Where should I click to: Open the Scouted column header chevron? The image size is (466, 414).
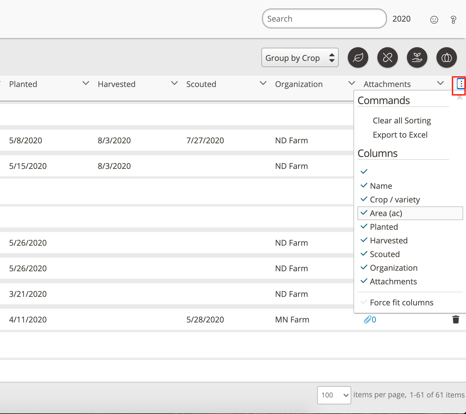pos(263,83)
